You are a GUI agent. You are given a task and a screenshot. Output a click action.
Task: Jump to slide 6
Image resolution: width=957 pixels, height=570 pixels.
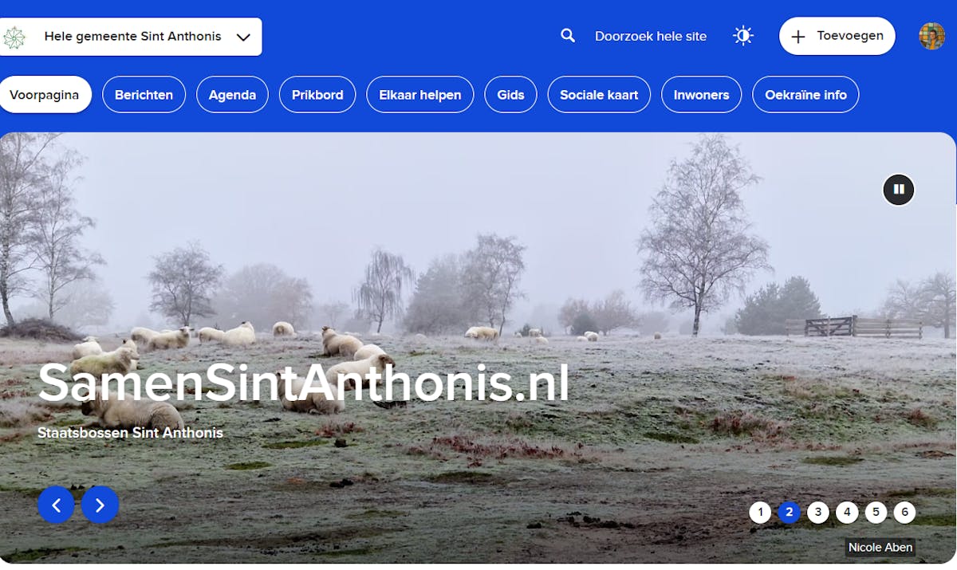pyautogui.click(x=904, y=513)
